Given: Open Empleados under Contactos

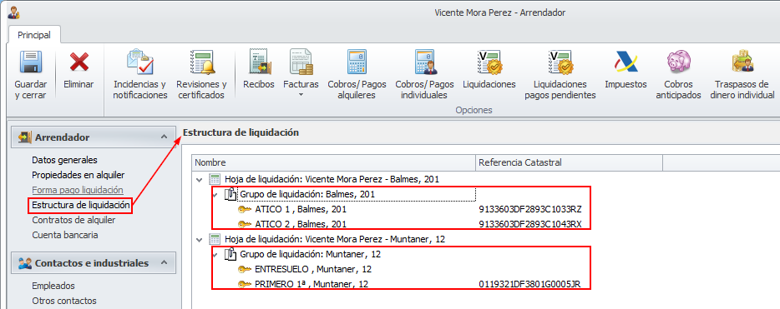Looking at the screenshot, I should pyautogui.click(x=53, y=286).
